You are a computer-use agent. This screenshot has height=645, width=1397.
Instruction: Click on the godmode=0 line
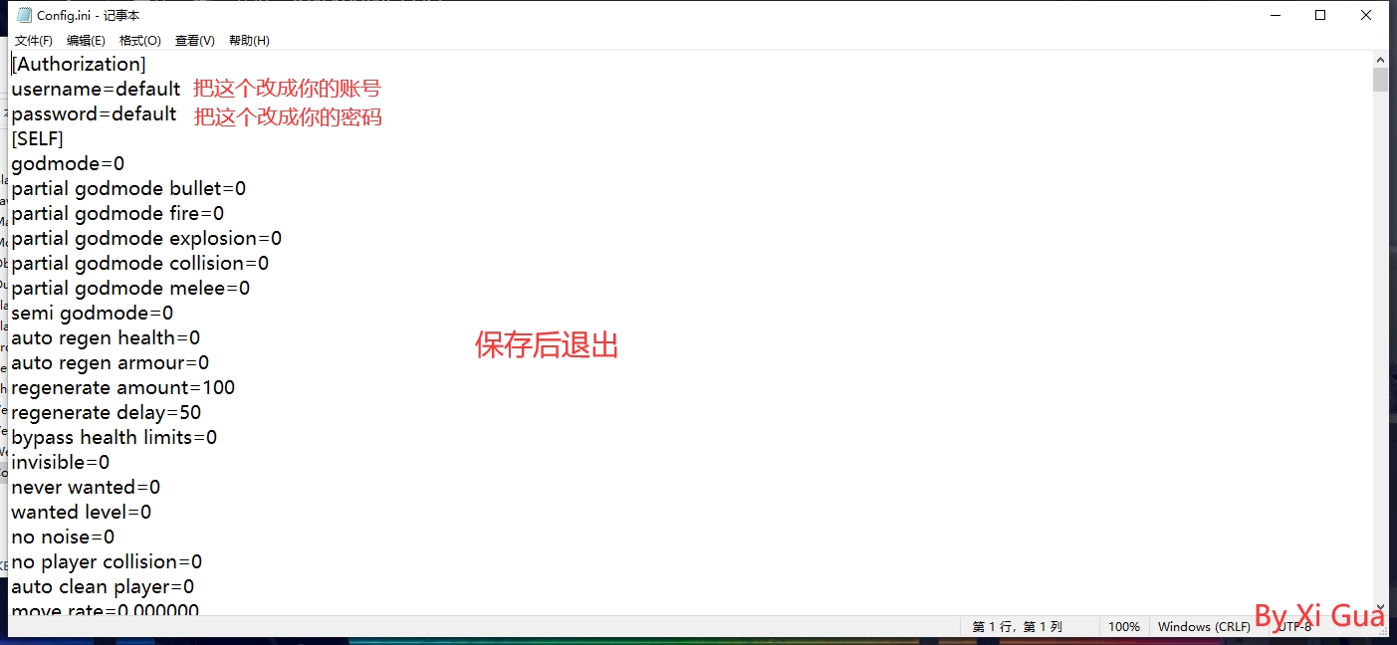pyautogui.click(x=68, y=164)
